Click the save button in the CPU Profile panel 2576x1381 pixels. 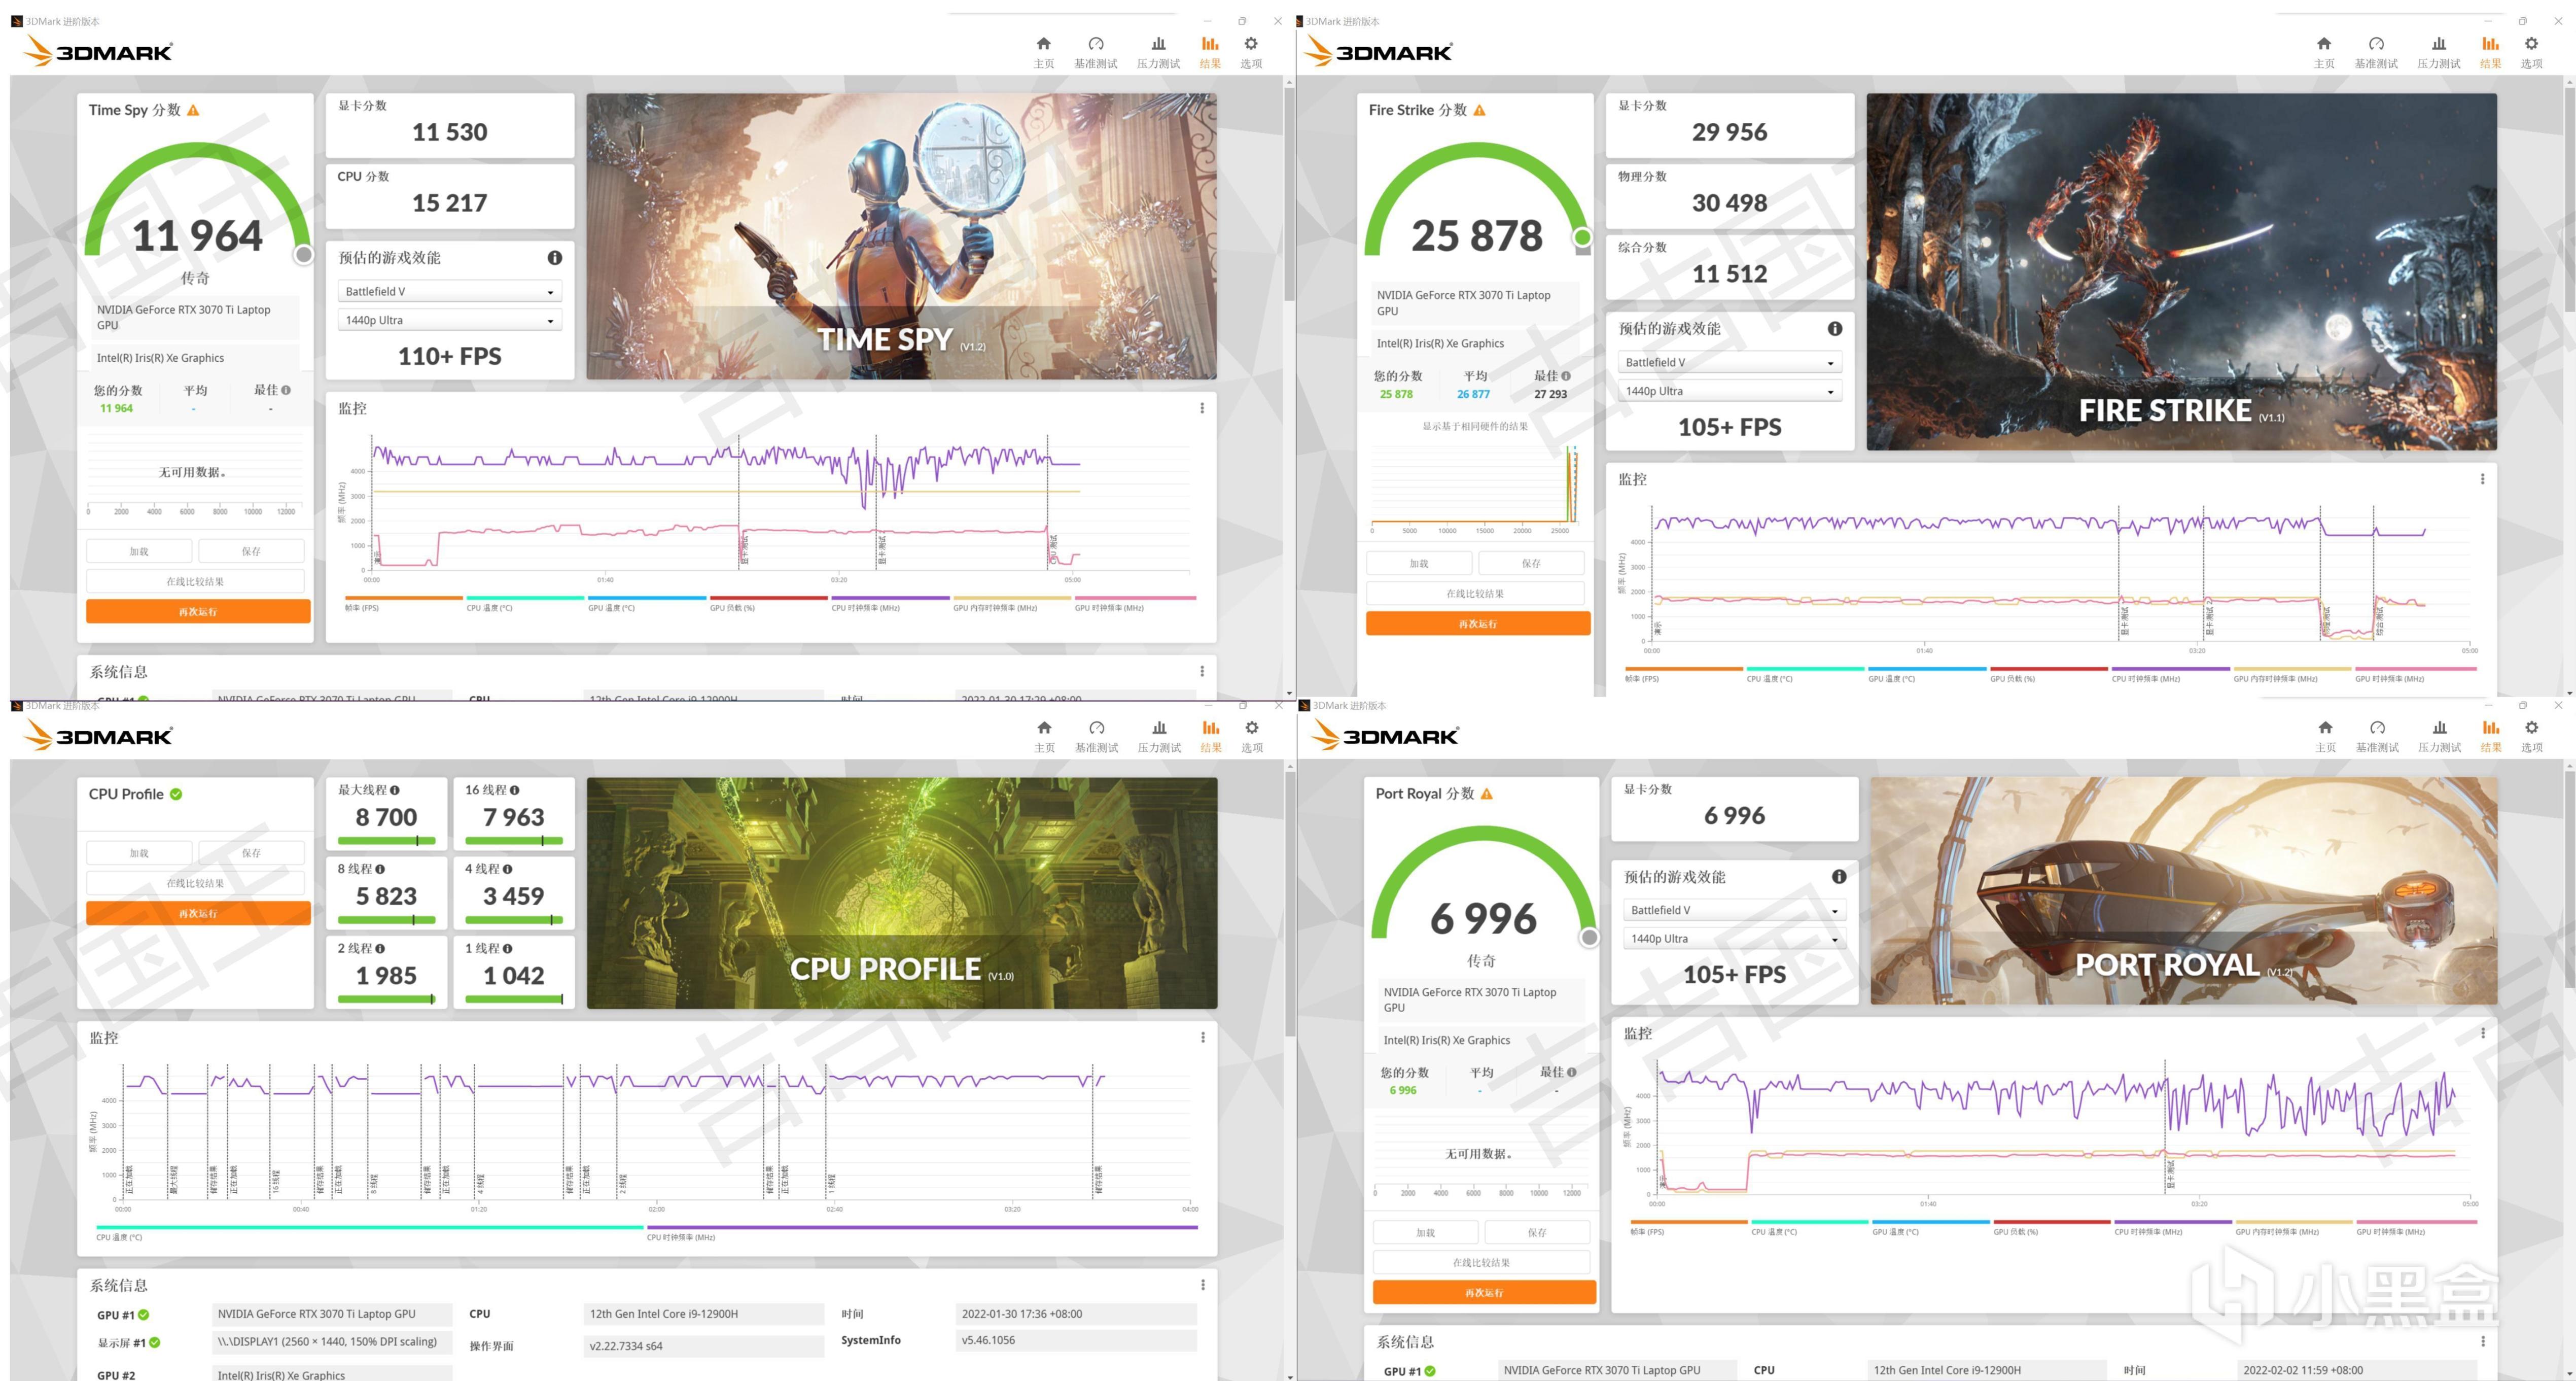tap(251, 853)
